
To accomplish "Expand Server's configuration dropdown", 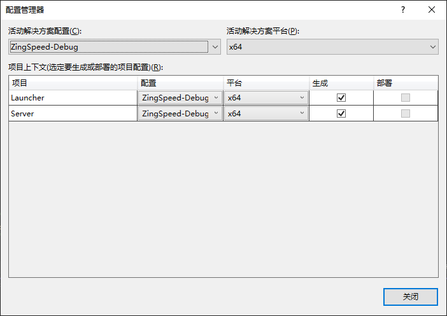I will click(x=180, y=114).
